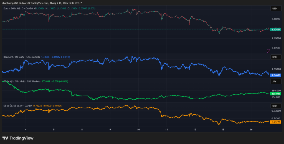Click date 10 on the time axis

(x=138, y=130)
